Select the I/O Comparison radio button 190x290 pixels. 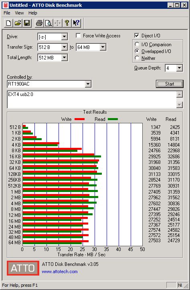click(137, 45)
